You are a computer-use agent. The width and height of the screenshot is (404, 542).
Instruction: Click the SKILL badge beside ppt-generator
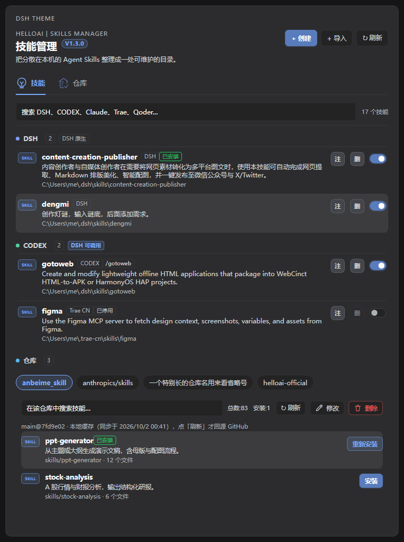point(30,442)
